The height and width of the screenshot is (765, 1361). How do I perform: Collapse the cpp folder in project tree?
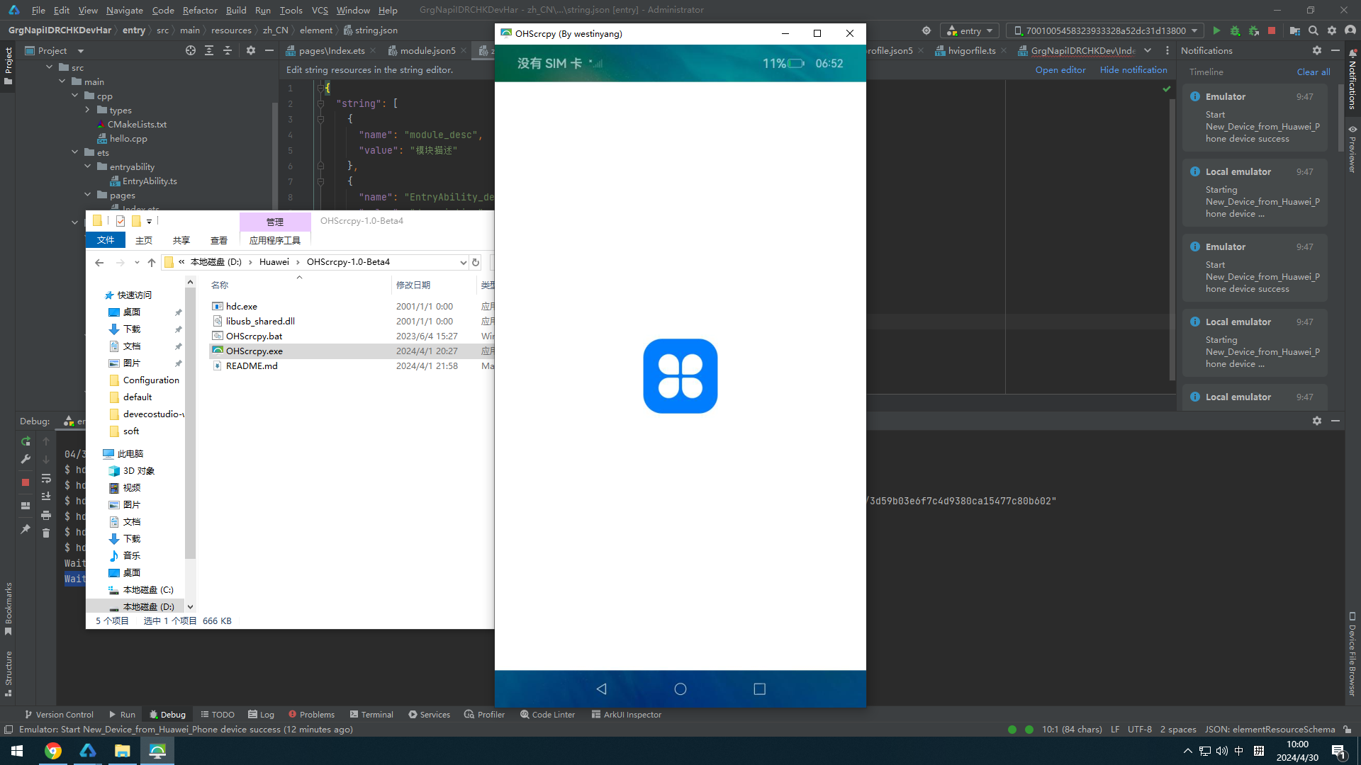pos(75,96)
